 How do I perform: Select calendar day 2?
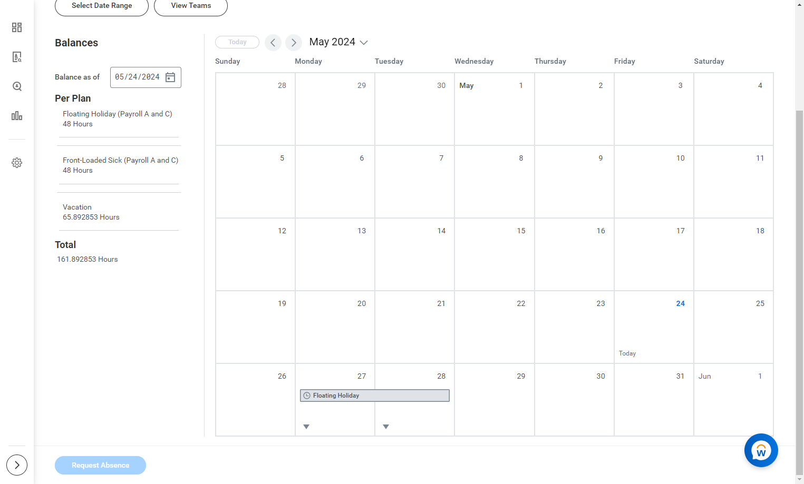574,109
